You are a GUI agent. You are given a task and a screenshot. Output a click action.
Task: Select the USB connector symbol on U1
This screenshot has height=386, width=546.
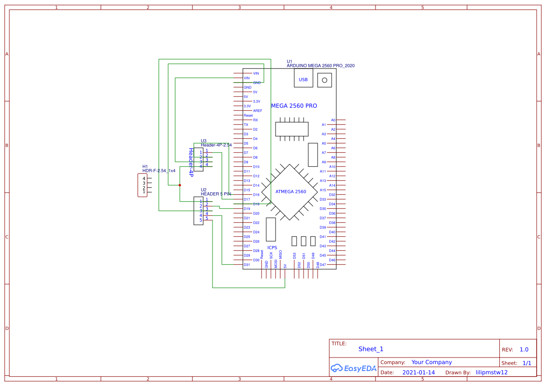(x=303, y=79)
